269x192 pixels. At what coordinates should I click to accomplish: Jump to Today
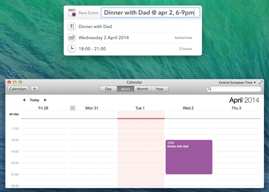tap(35, 100)
